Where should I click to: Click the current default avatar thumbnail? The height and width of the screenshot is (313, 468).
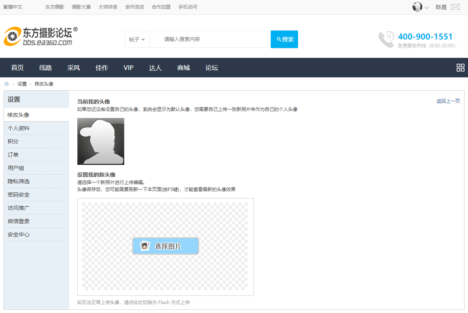tap(100, 141)
